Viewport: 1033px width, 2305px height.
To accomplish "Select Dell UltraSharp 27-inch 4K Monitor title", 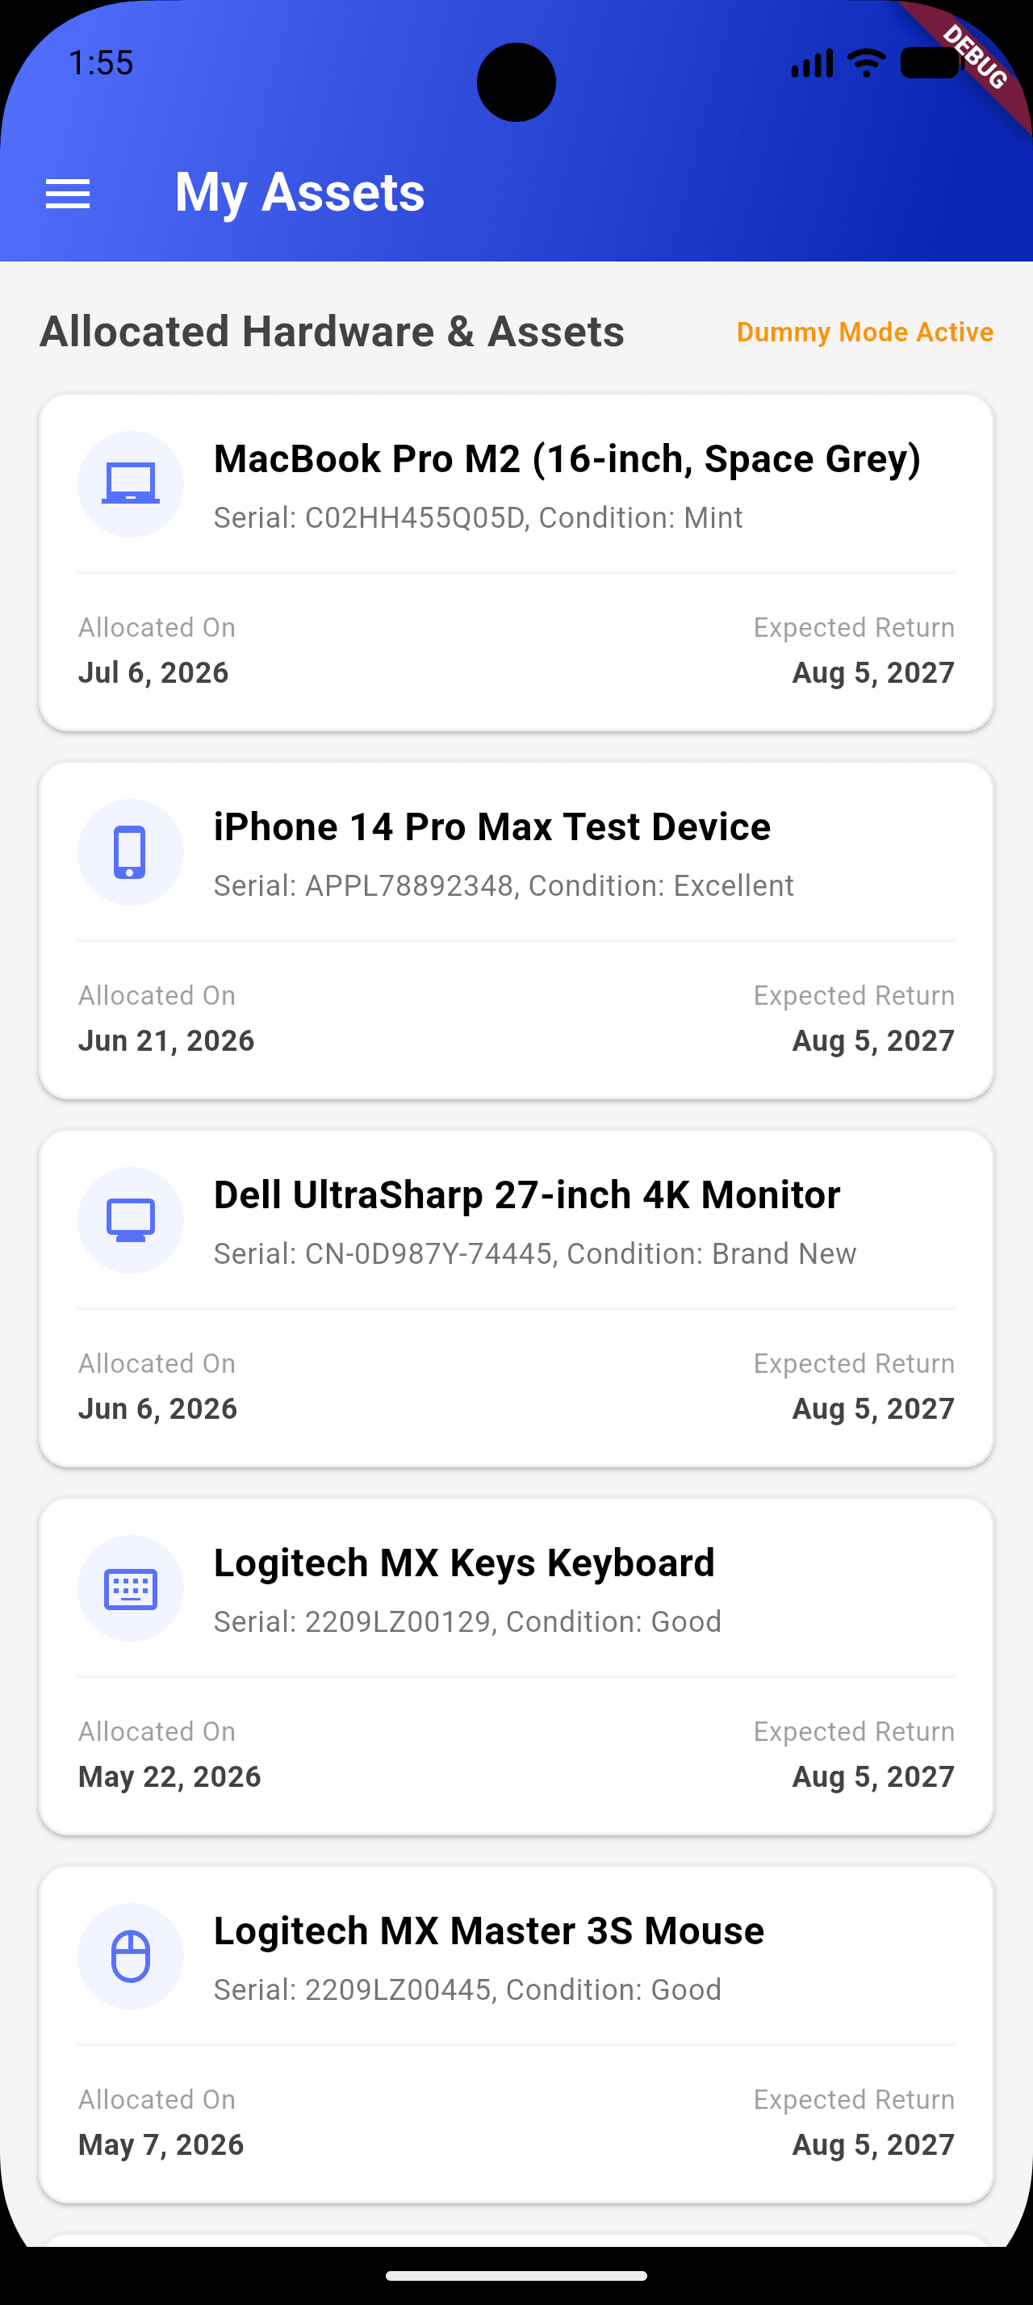I will (x=527, y=1194).
